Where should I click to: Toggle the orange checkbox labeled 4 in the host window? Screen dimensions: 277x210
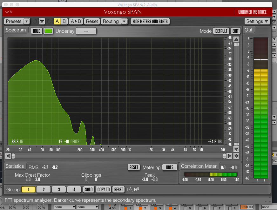[170, 208]
